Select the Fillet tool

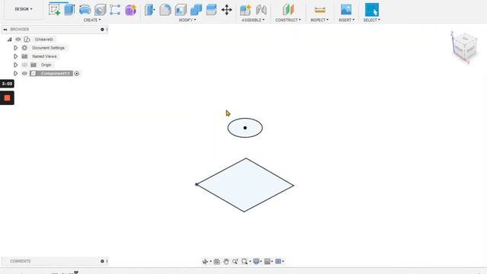[165, 10]
